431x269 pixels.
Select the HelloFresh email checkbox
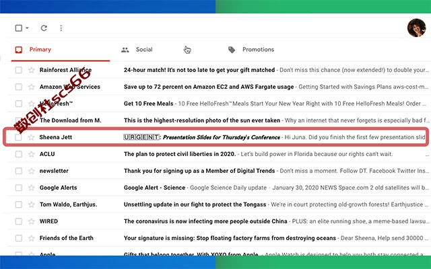pyautogui.click(x=19, y=104)
